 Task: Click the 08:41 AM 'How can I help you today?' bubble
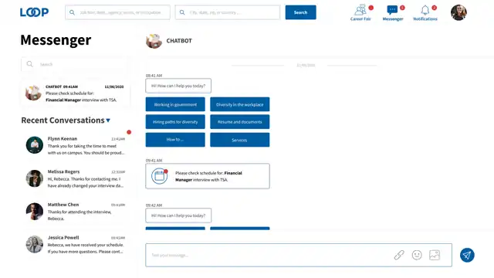click(x=178, y=86)
